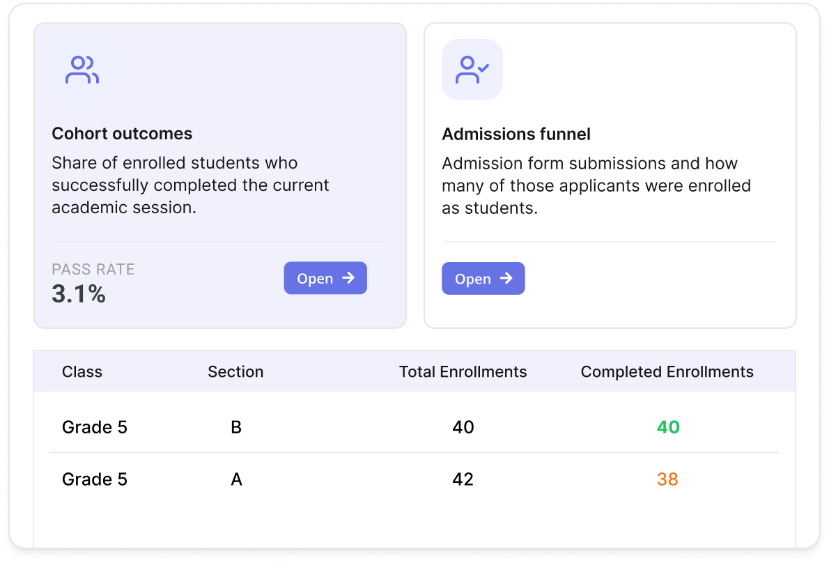Viewport: 829px width, 563px height.
Task: Click section A cell
Action: [x=236, y=479]
